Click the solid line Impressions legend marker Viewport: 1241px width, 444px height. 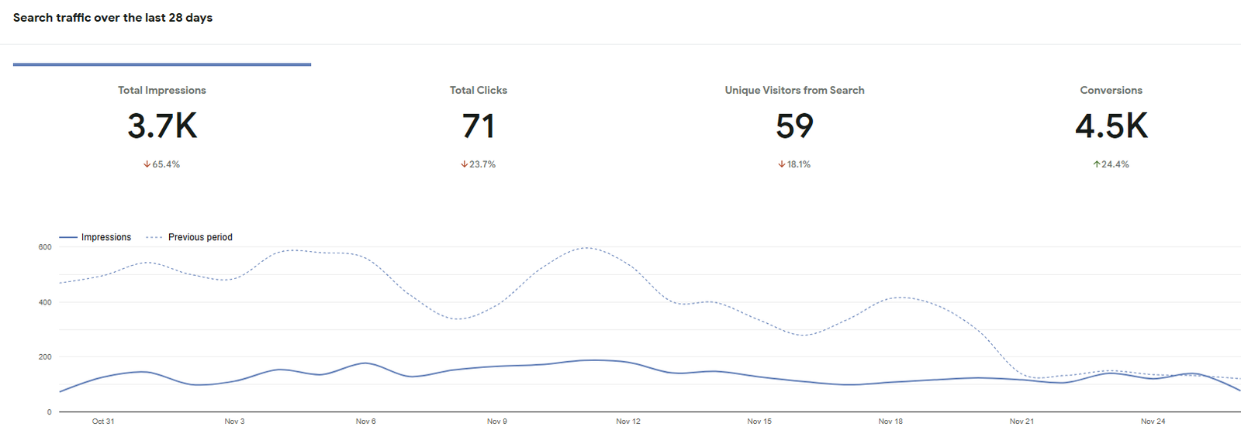click(x=68, y=237)
